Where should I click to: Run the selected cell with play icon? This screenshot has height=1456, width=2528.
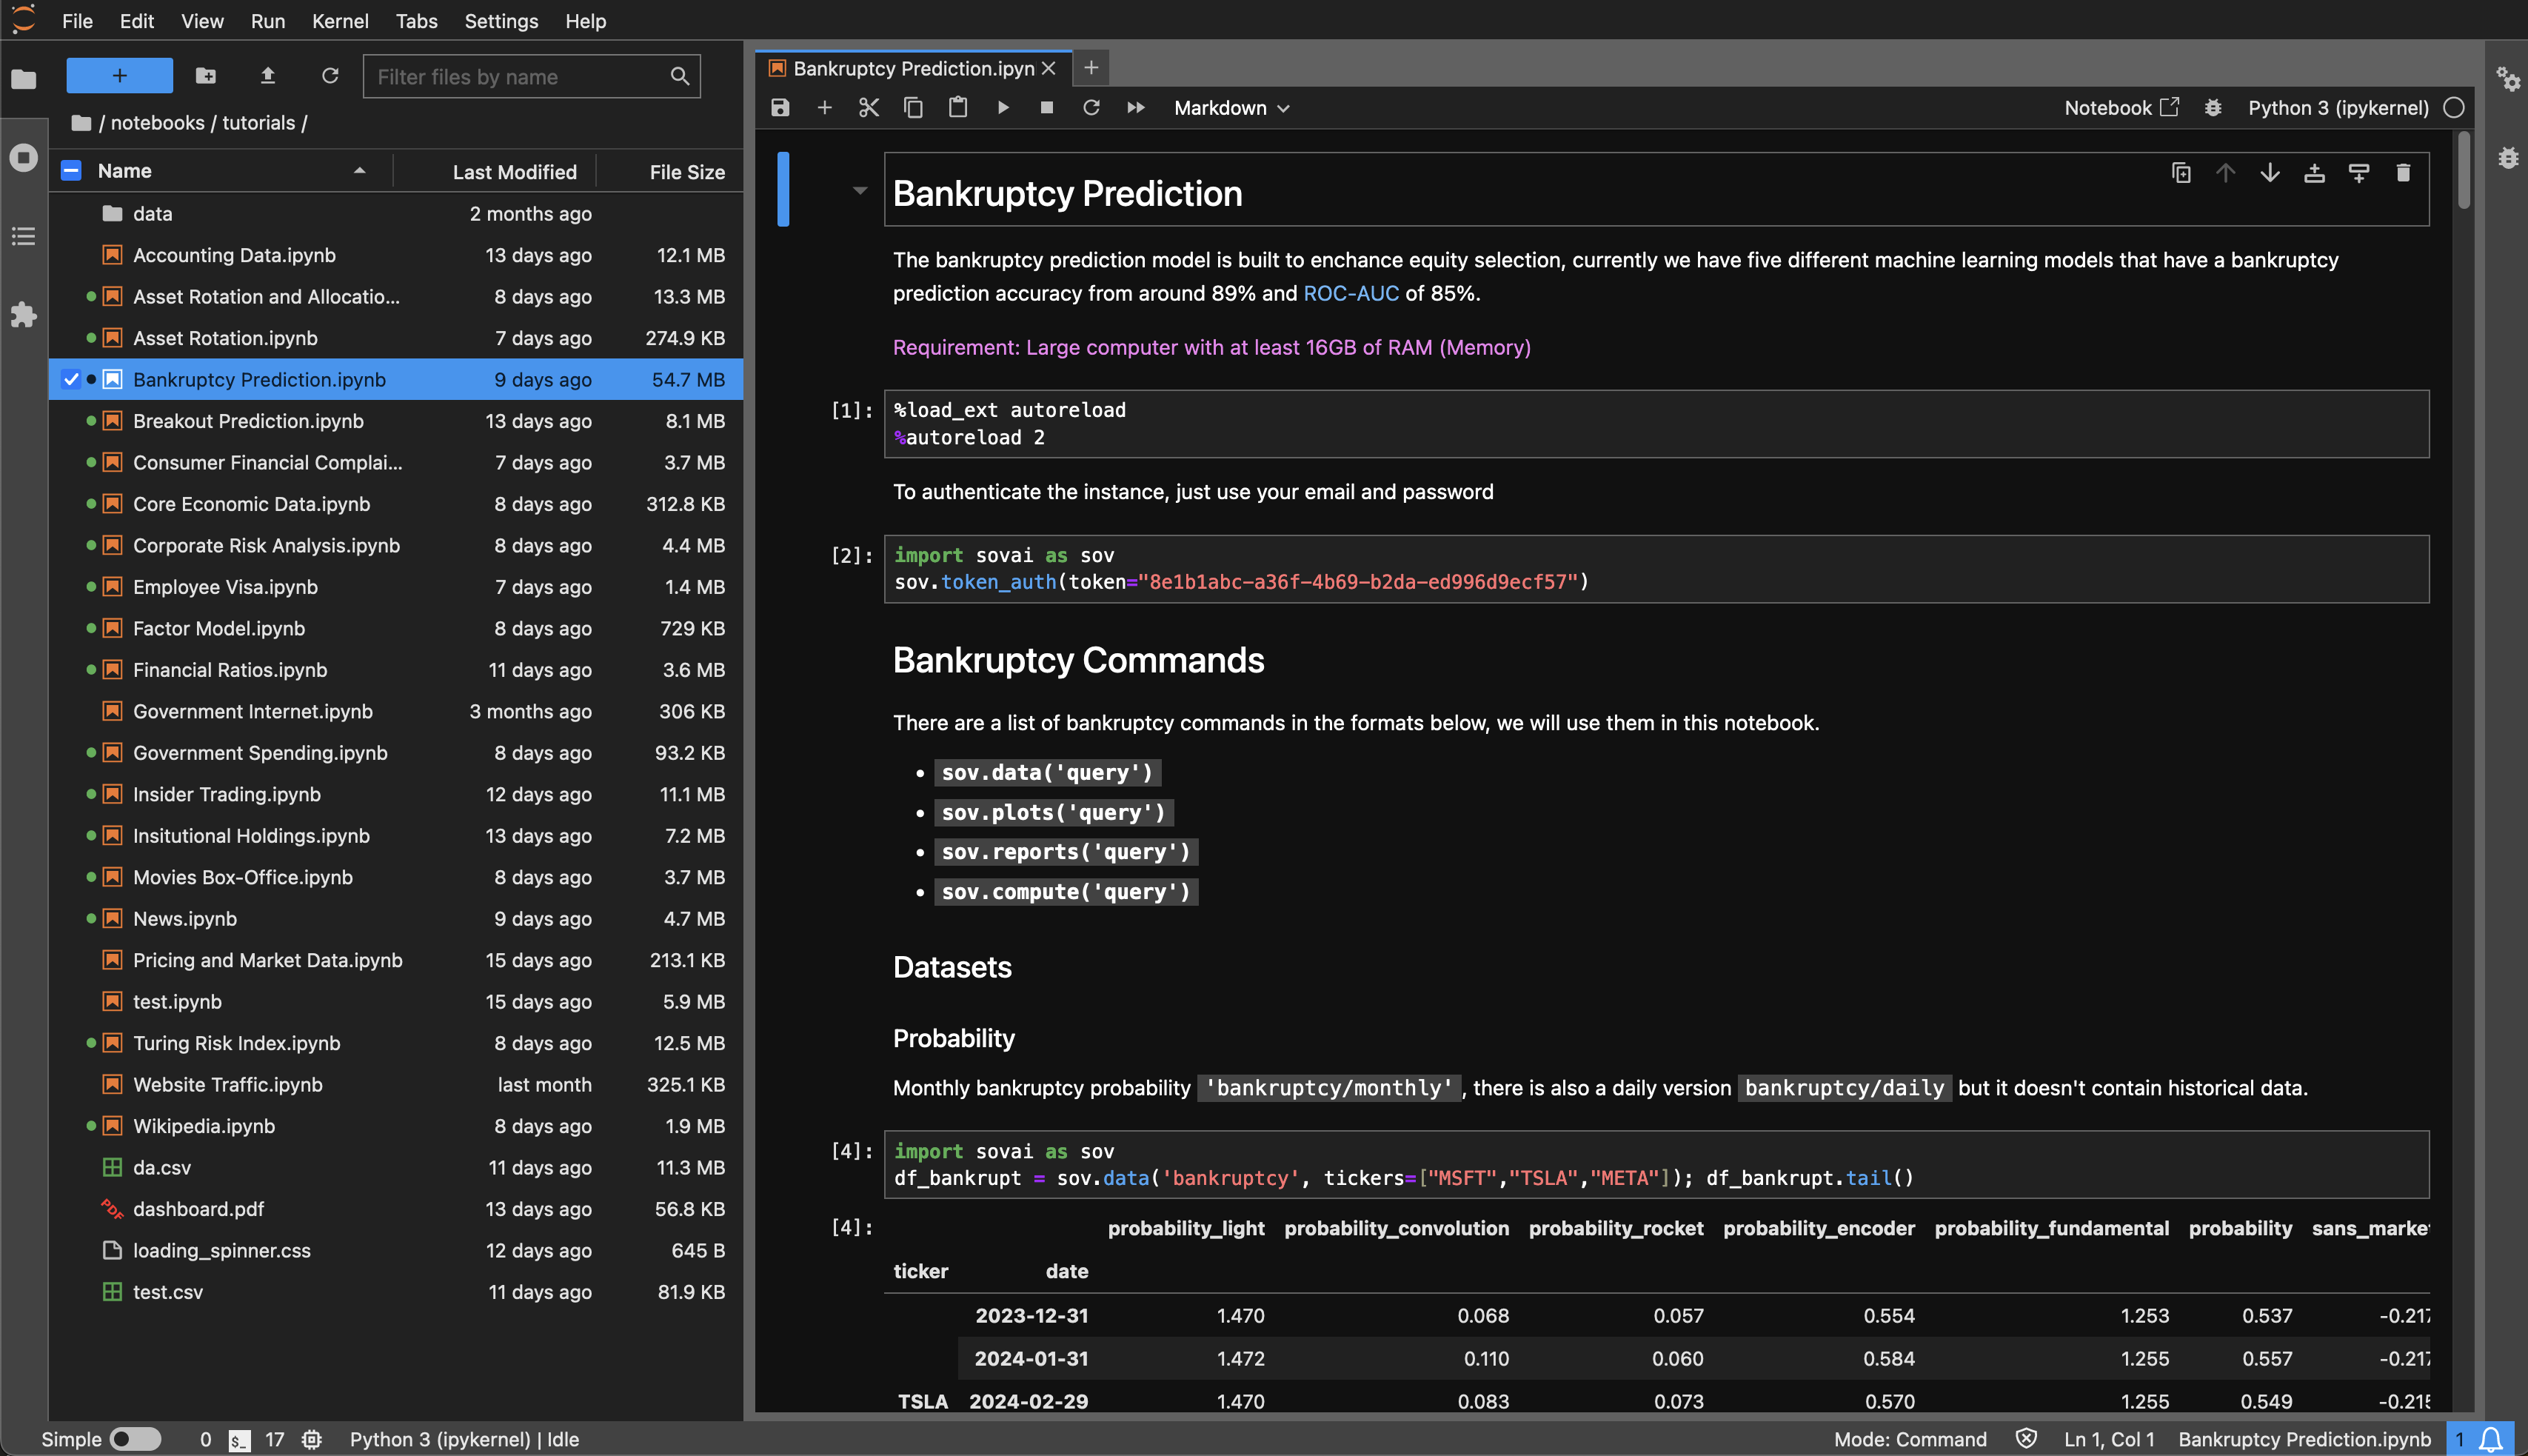1003,108
